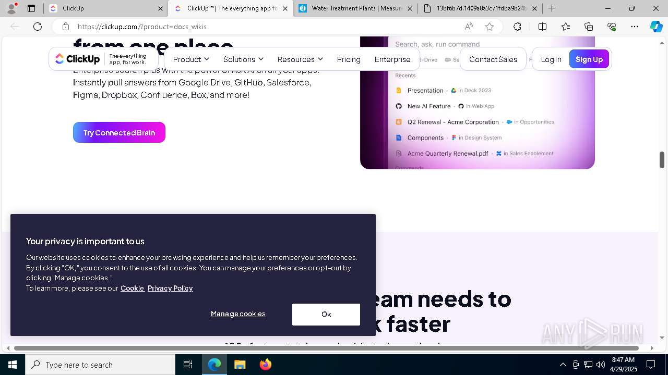Click the Contact Sales button
The image size is (668, 375).
(x=493, y=59)
